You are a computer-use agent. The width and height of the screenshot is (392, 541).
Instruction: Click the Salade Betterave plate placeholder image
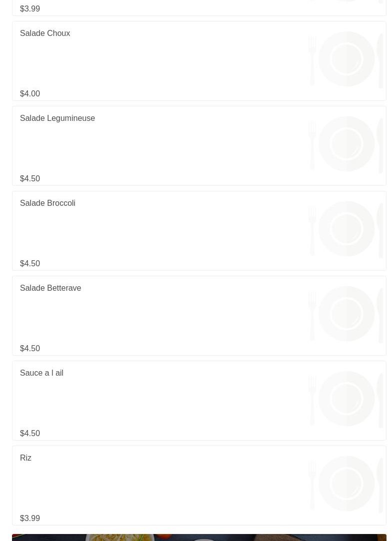click(346, 314)
